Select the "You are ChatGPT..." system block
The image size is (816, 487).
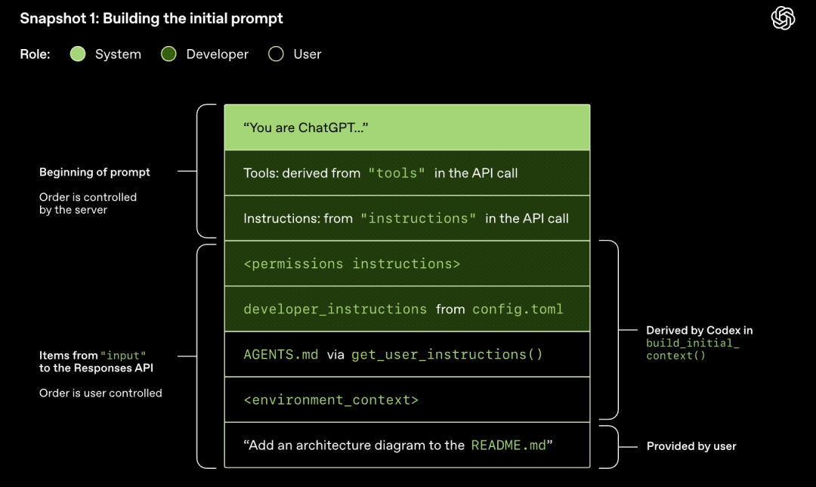coord(406,128)
